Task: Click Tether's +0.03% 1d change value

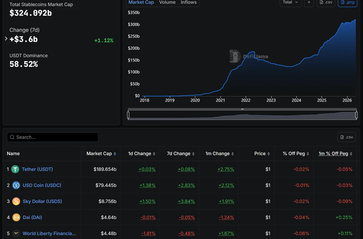Action: 147,169
